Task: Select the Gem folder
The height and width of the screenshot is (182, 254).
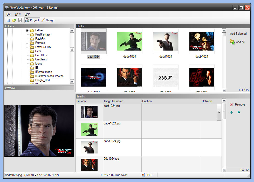Action: (38, 51)
